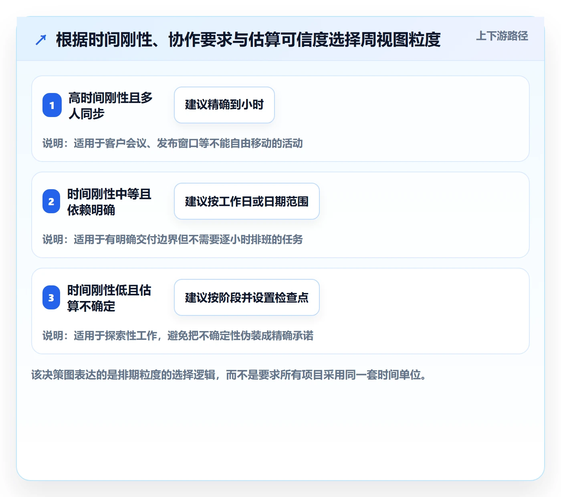Click the blue arrow icon beside the title
Screen dimensions: 561x497
coord(41,40)
